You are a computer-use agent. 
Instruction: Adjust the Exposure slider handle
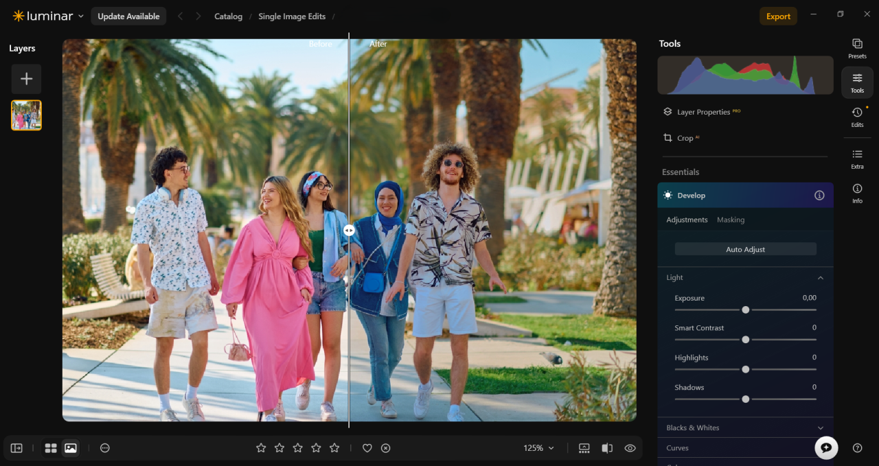[746, 310]
